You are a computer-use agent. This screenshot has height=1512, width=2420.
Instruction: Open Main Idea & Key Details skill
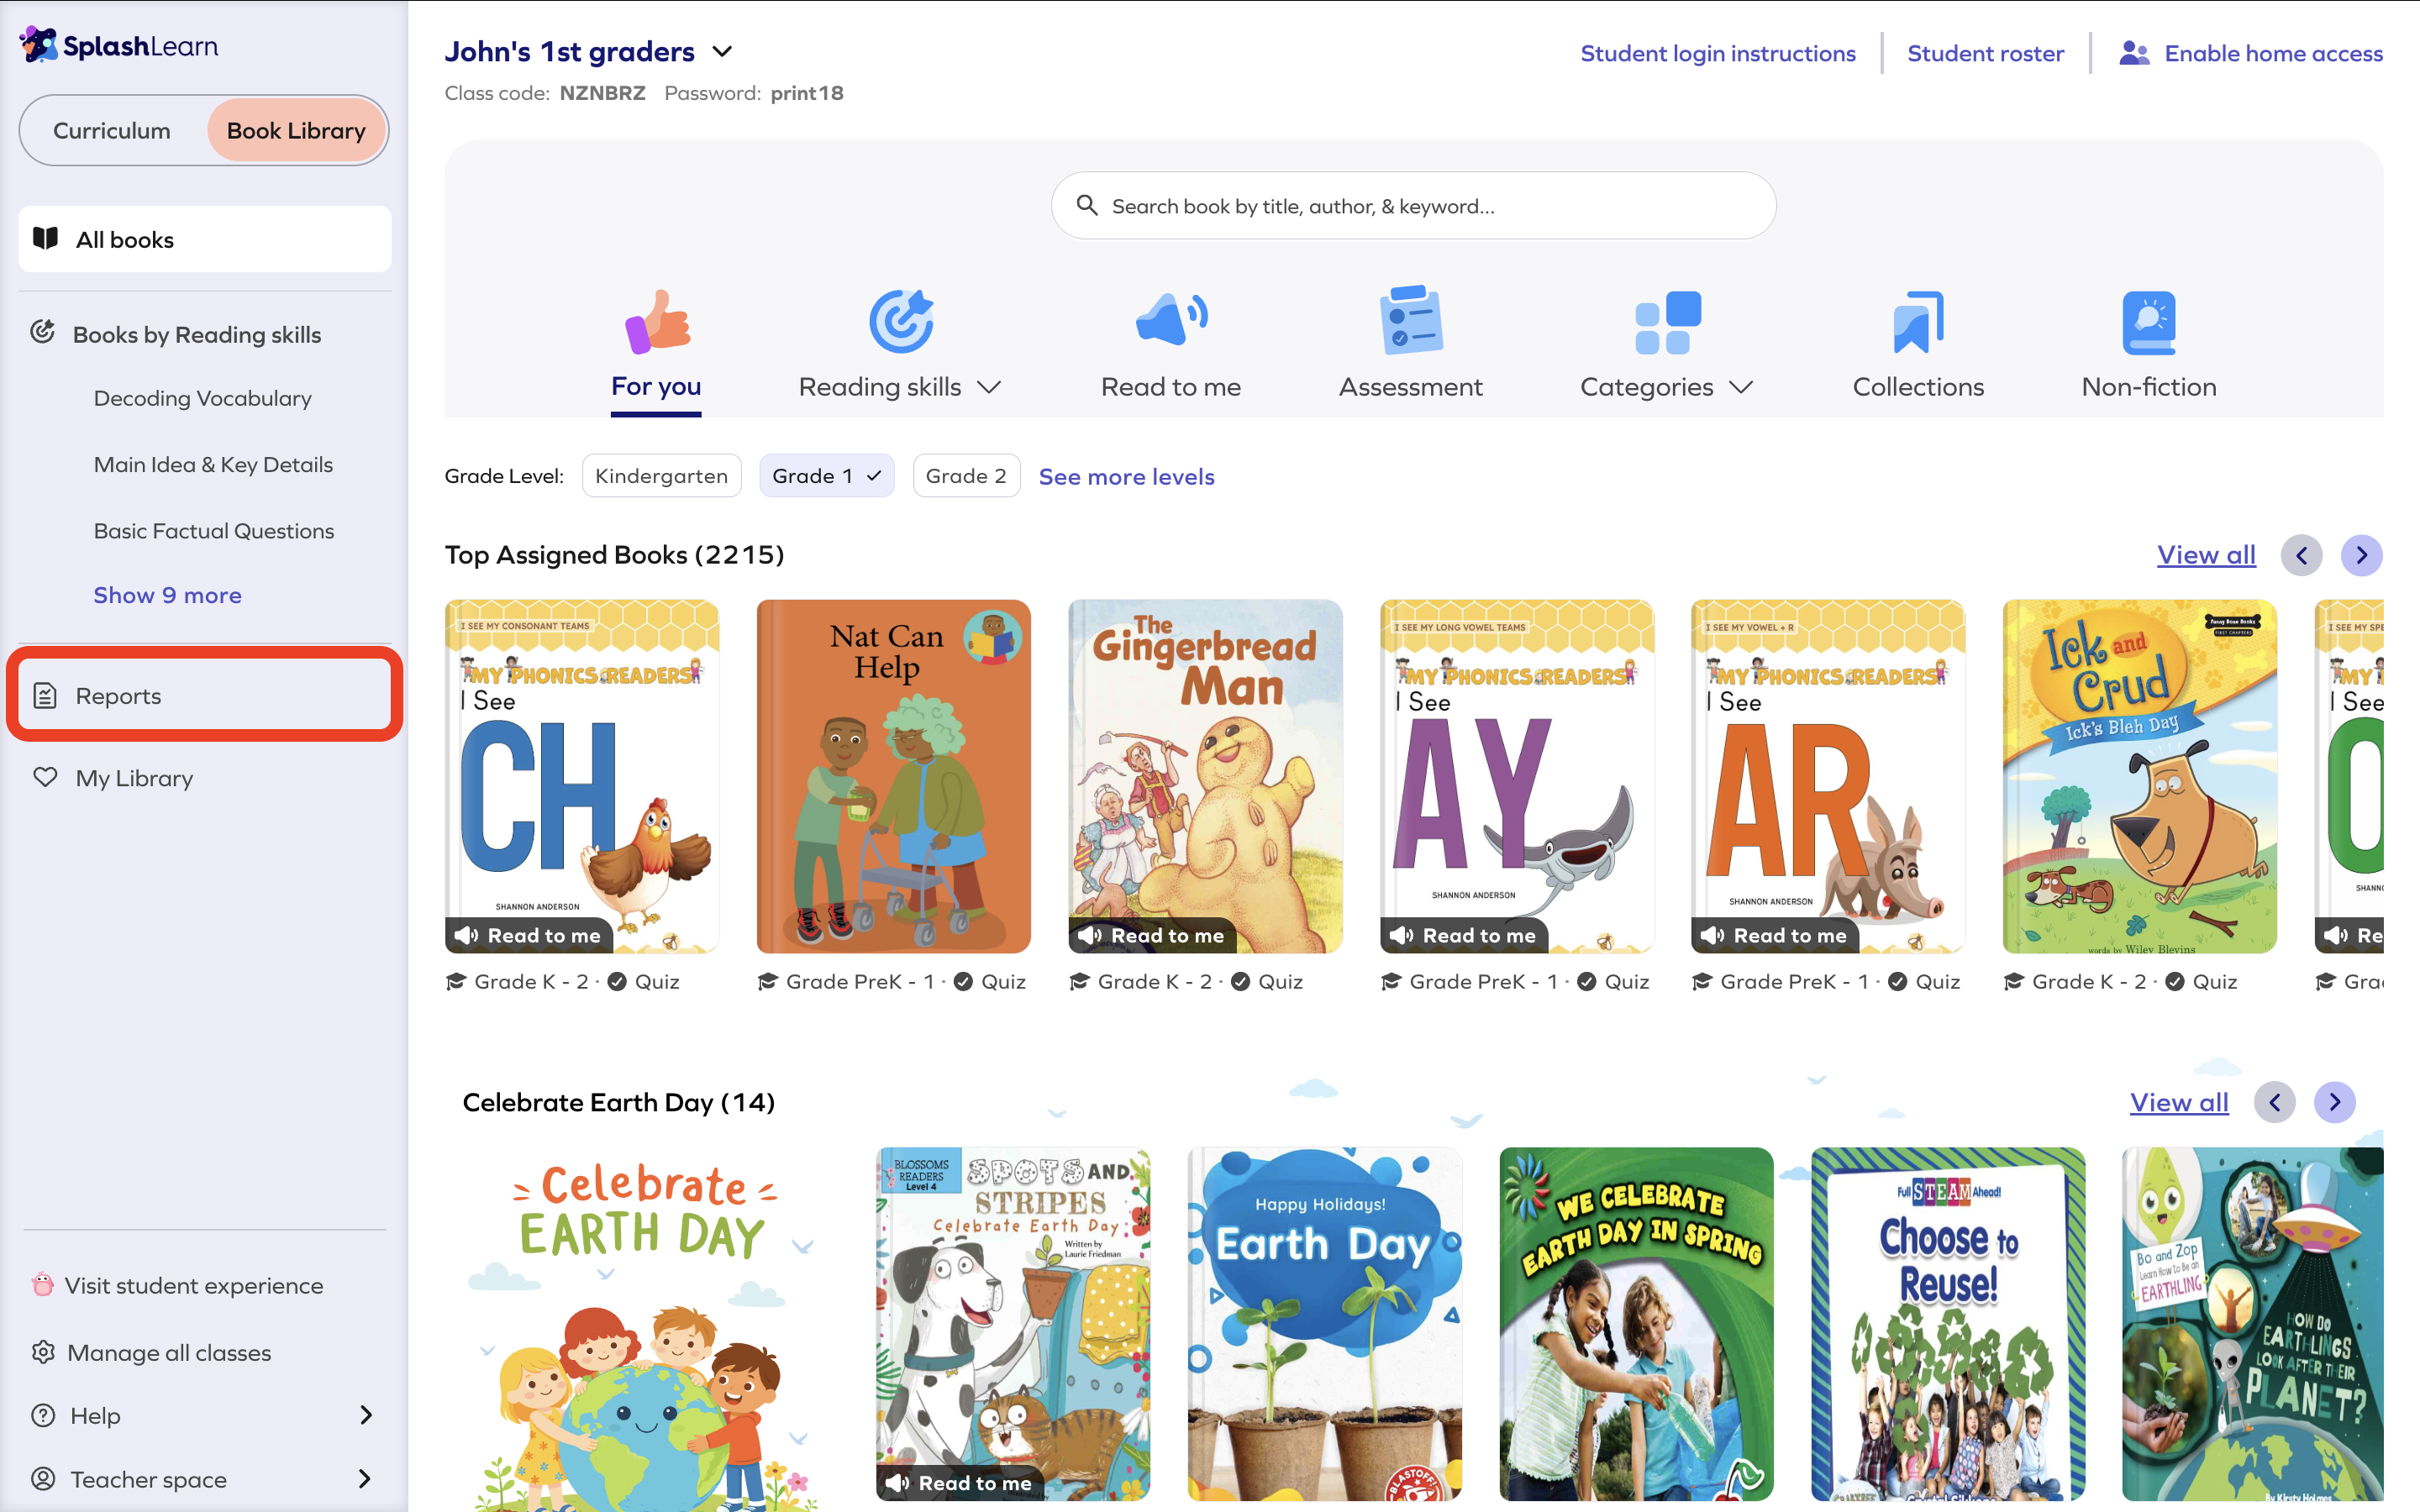213,464
